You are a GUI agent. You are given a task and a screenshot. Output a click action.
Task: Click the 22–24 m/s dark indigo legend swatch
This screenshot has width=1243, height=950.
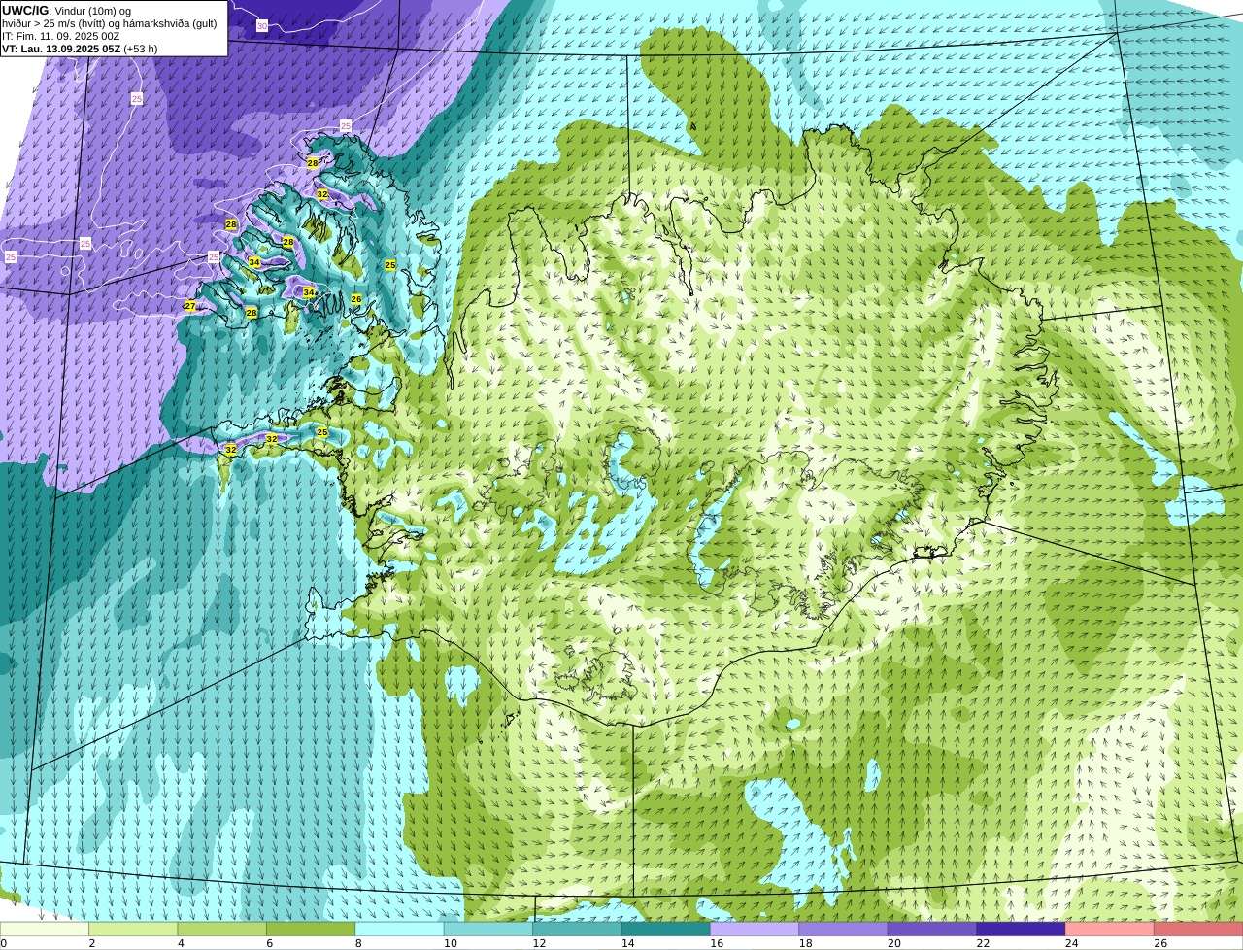click(1021, 930)
